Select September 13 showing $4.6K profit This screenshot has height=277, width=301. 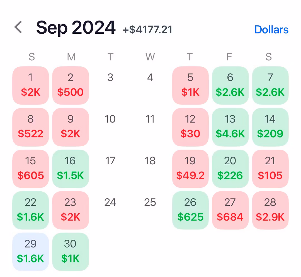click(230, 127)
